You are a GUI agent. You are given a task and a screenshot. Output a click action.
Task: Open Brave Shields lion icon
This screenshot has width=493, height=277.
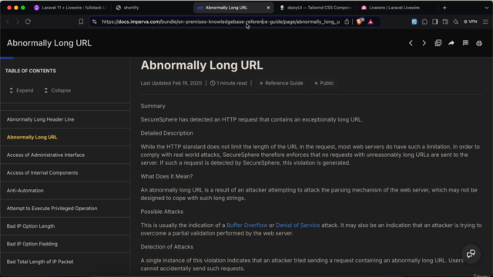click(360, 22)
